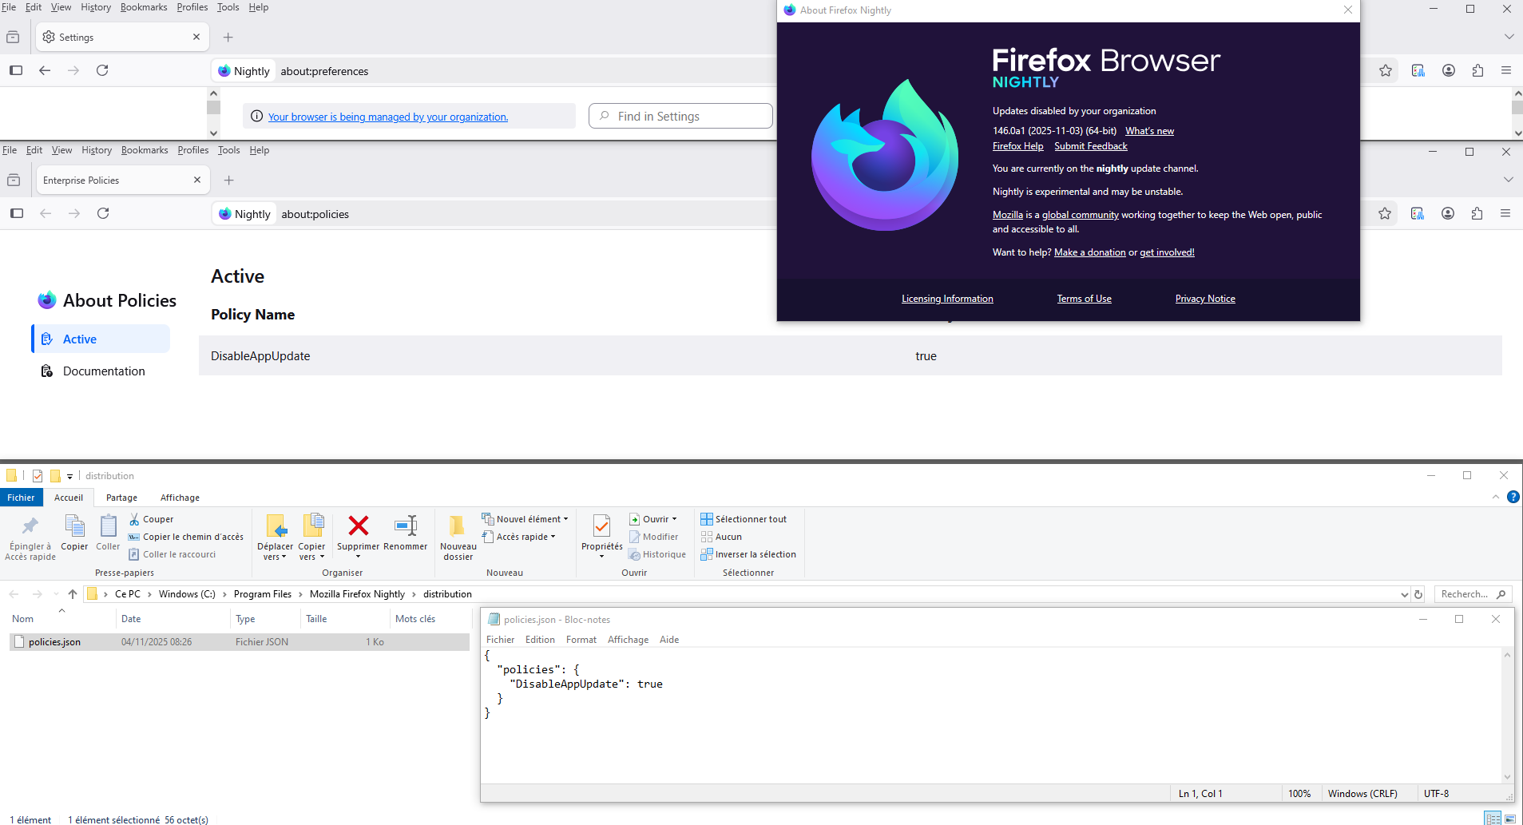Open the tab list in the policies window
The image size is (1523, 825).
[1509, 180]
